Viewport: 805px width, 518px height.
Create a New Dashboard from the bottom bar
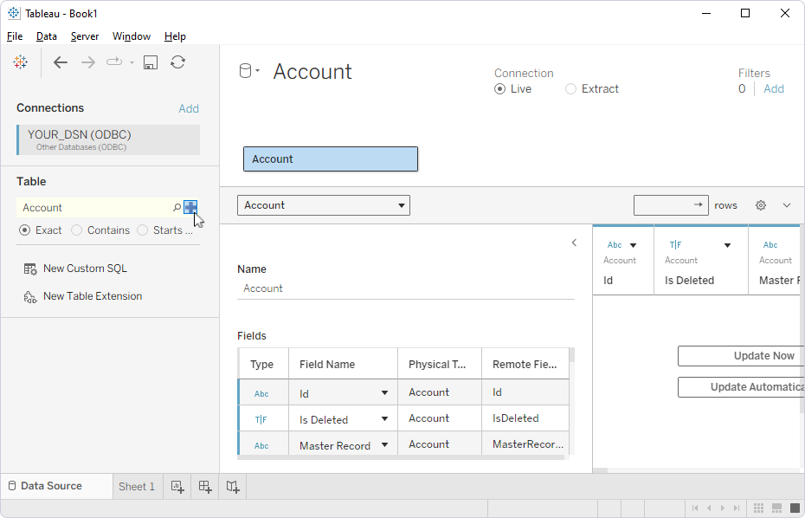point(204,487)
